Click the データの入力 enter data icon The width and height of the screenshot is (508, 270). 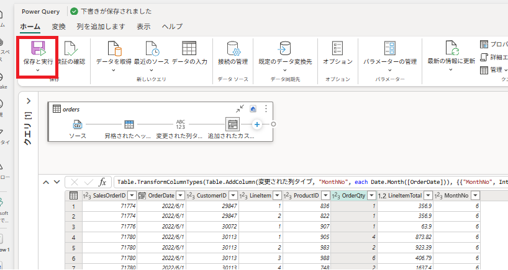click(x=189, y=48)
